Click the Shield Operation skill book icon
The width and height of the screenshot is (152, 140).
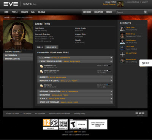[x=41, y=72]
